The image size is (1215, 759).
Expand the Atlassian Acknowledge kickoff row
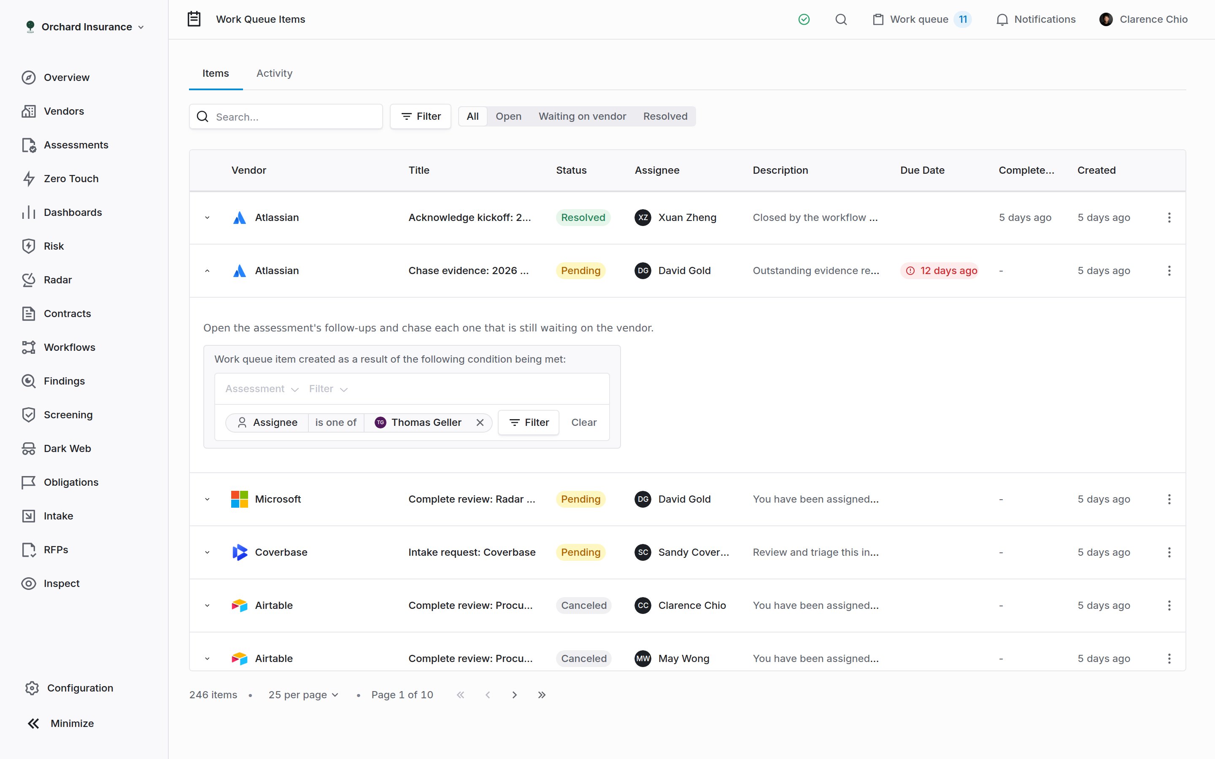[x=207, y=217]
